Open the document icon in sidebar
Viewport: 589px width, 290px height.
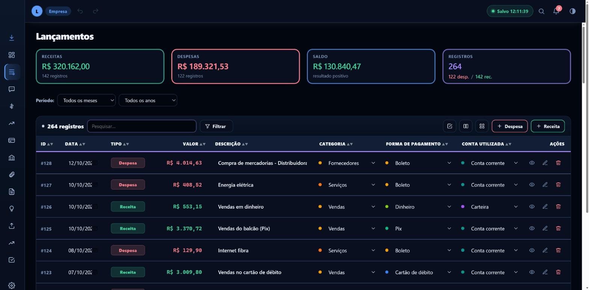coord(12,192)
